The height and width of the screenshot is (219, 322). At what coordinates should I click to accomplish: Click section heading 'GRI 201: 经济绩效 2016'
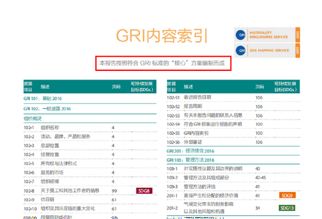pyautogui.click(x=190, y=151)
